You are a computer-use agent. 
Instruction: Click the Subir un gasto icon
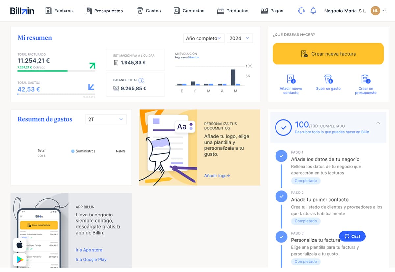pos(328,79)
